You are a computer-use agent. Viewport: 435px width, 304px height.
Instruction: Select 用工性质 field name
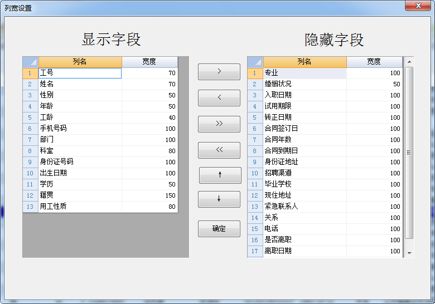(x=80, y=207)
